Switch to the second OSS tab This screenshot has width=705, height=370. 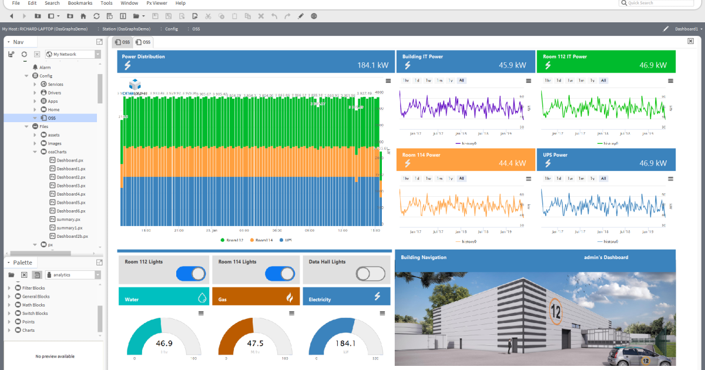pyautogui.click(x=143, y=42)
